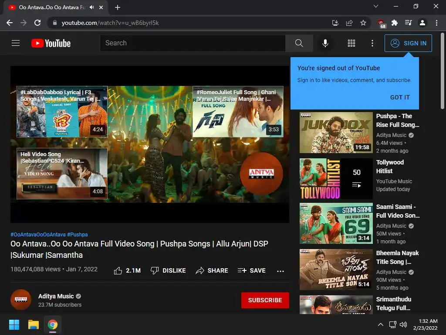The height and width of the screenshot is (335, 446).
Task: Close the Oo Antava YouTube tab
Action: (x=101, y=7)
